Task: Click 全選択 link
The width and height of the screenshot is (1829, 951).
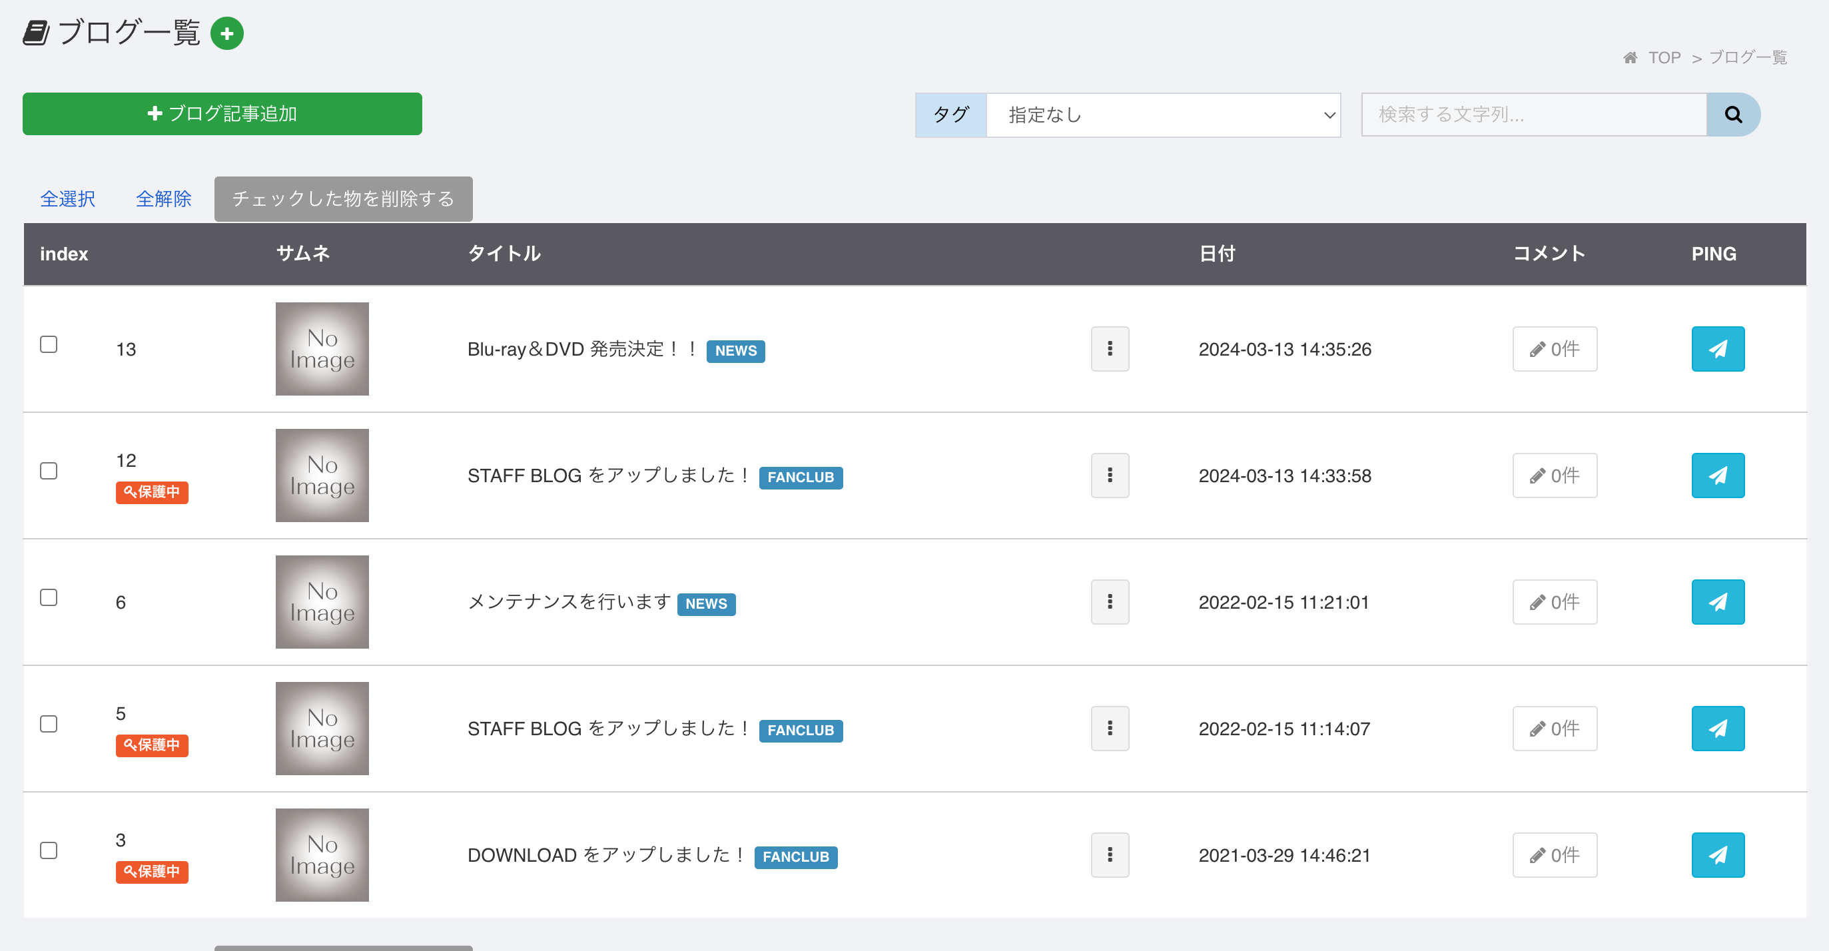Action: click(67, 198)
